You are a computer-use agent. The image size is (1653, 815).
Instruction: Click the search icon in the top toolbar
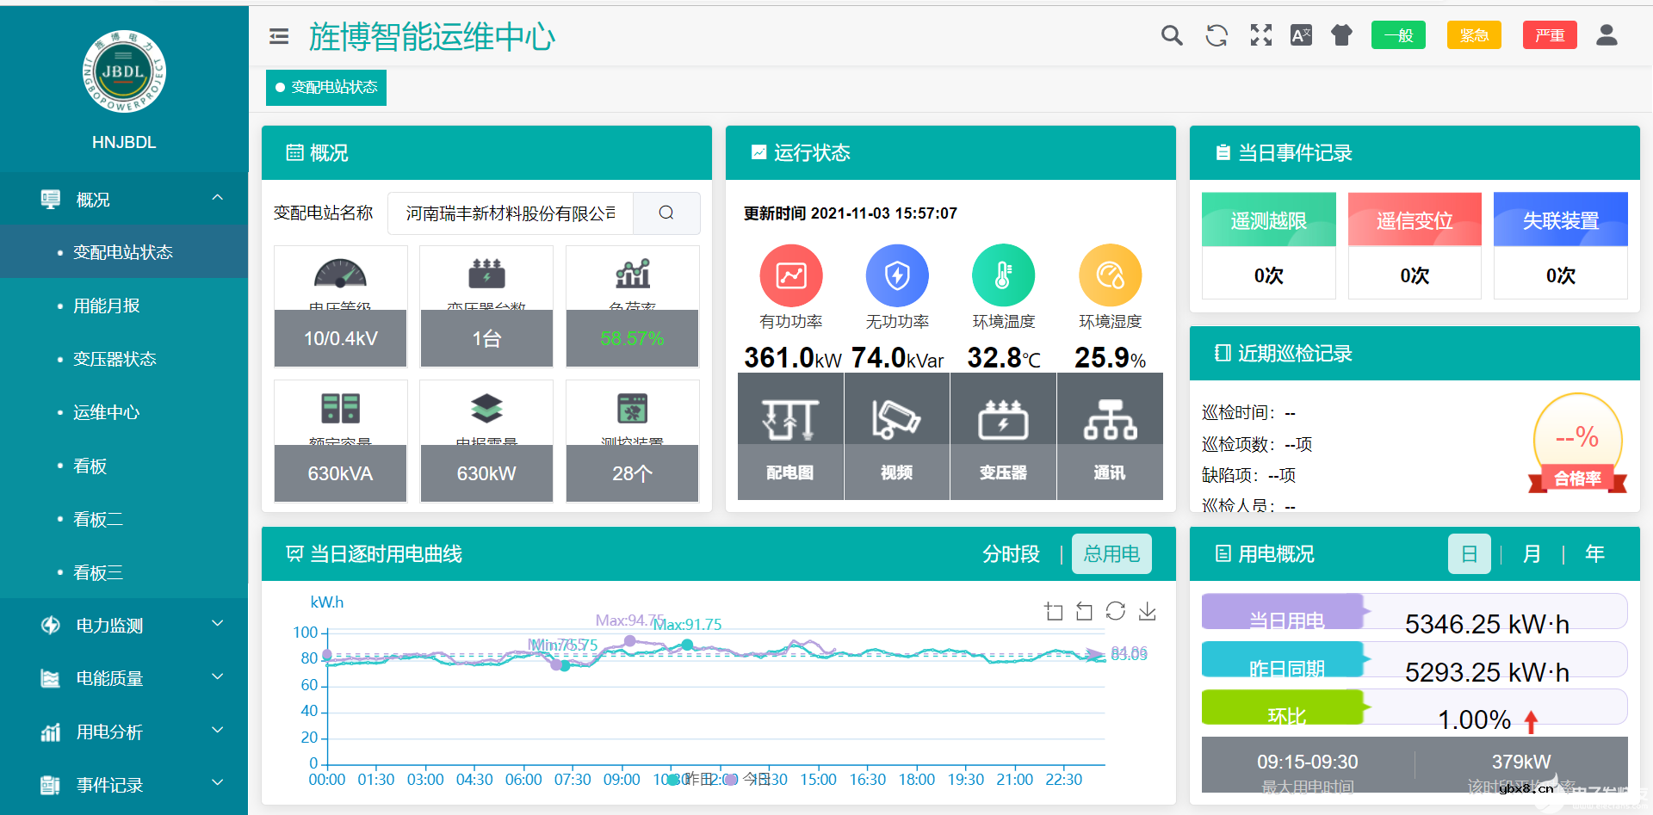(1172, 35)
